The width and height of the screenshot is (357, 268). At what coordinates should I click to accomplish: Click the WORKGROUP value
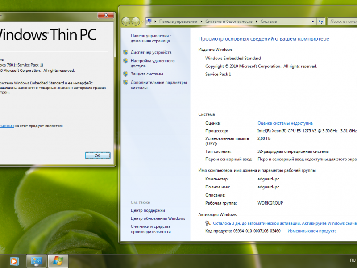(270, 203)
